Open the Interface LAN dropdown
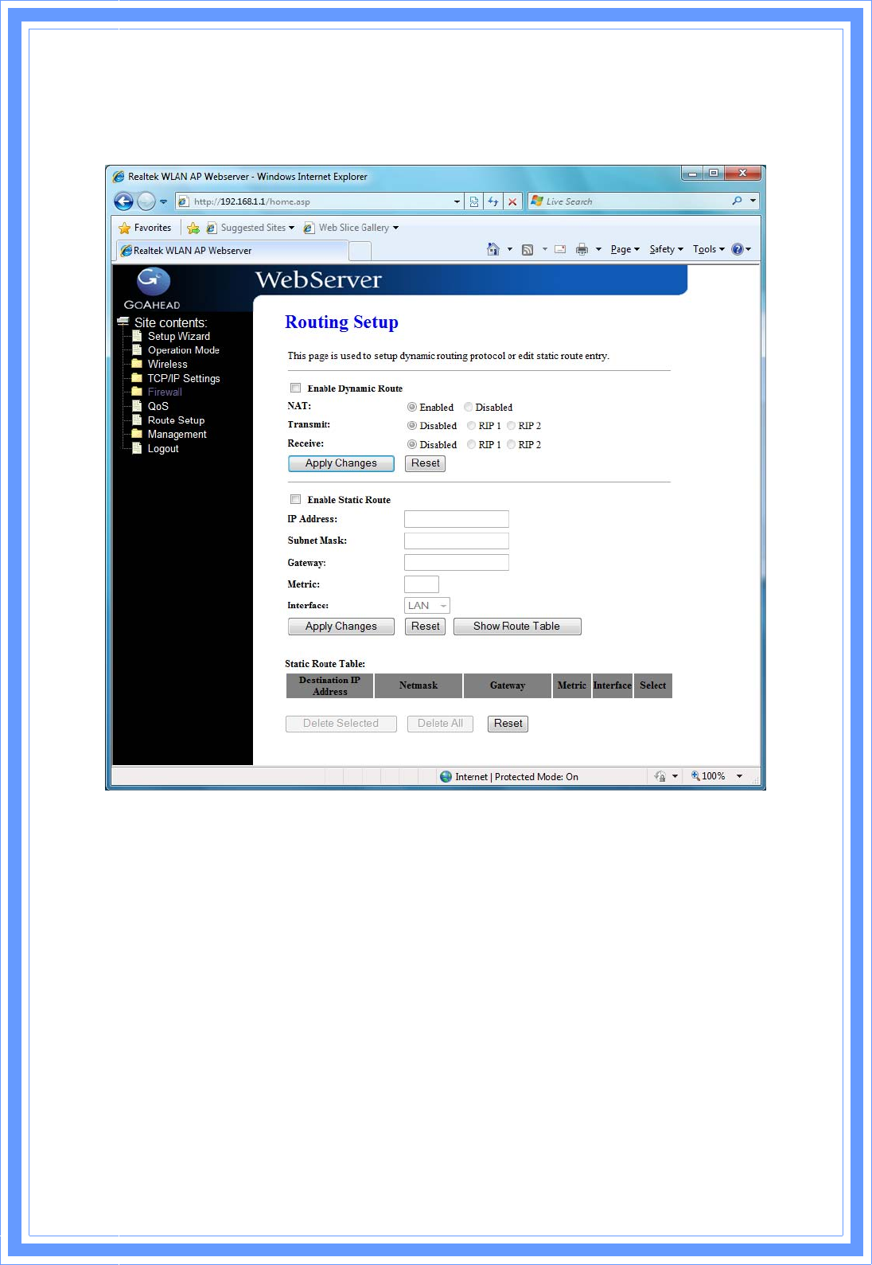Image resolution: width=872 pixels, height=1265 pixels. tap(427, 606)
